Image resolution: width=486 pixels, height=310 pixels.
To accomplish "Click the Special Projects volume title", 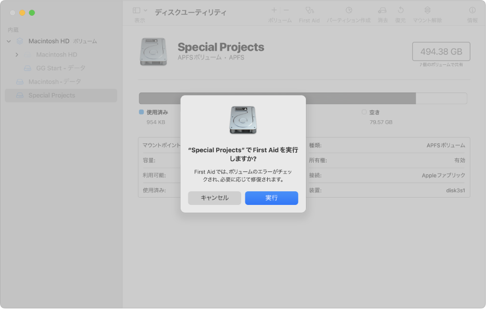I will coord(221,47).
